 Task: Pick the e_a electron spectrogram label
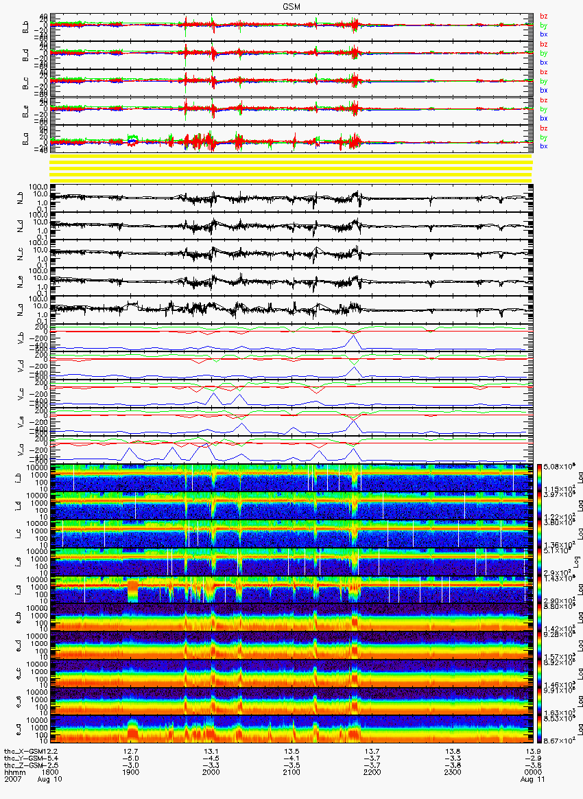click(x=19, y=730)
